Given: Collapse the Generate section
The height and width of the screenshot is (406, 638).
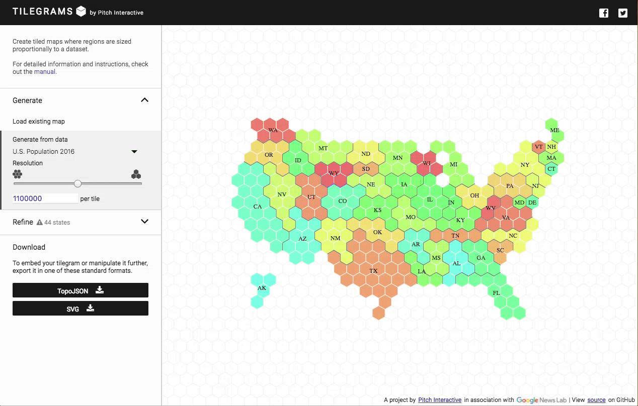Looking at the screenshot, I should 144,100.
